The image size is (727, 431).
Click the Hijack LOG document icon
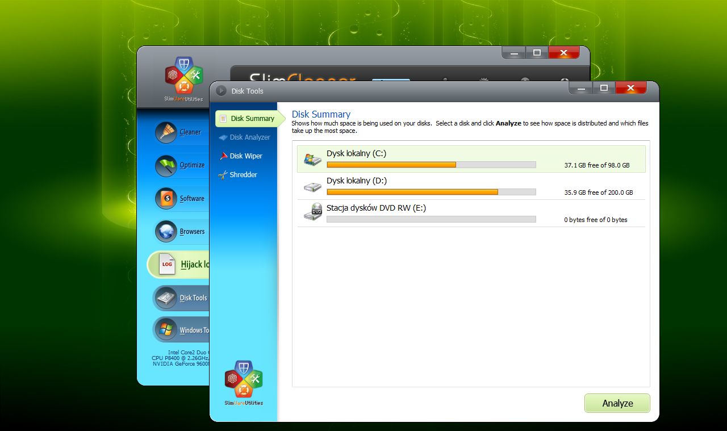point(167,265)
